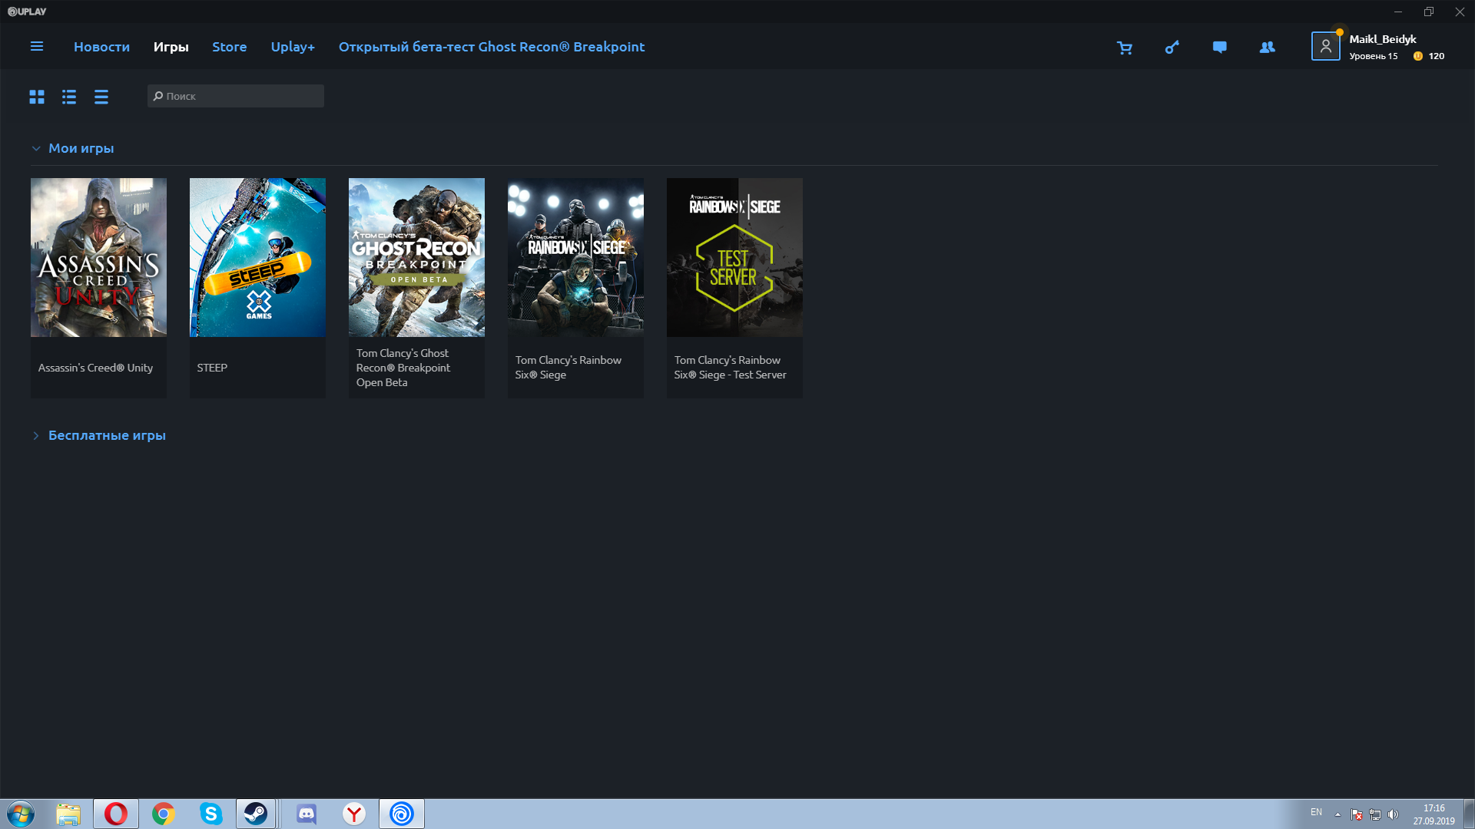This screenshot has width=1475, height=829.
Task: Go to the Store tab
Action: pyautogui.click(x=229, y=47)
